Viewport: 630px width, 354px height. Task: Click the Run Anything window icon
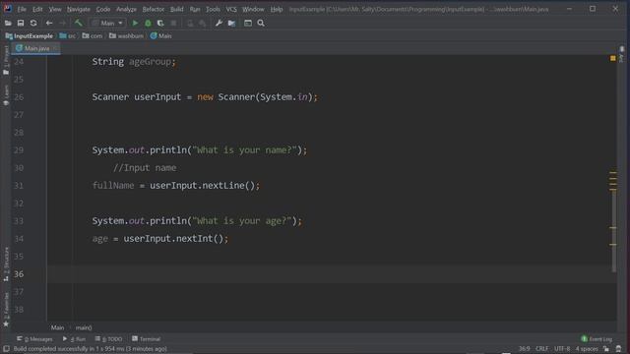248,24
